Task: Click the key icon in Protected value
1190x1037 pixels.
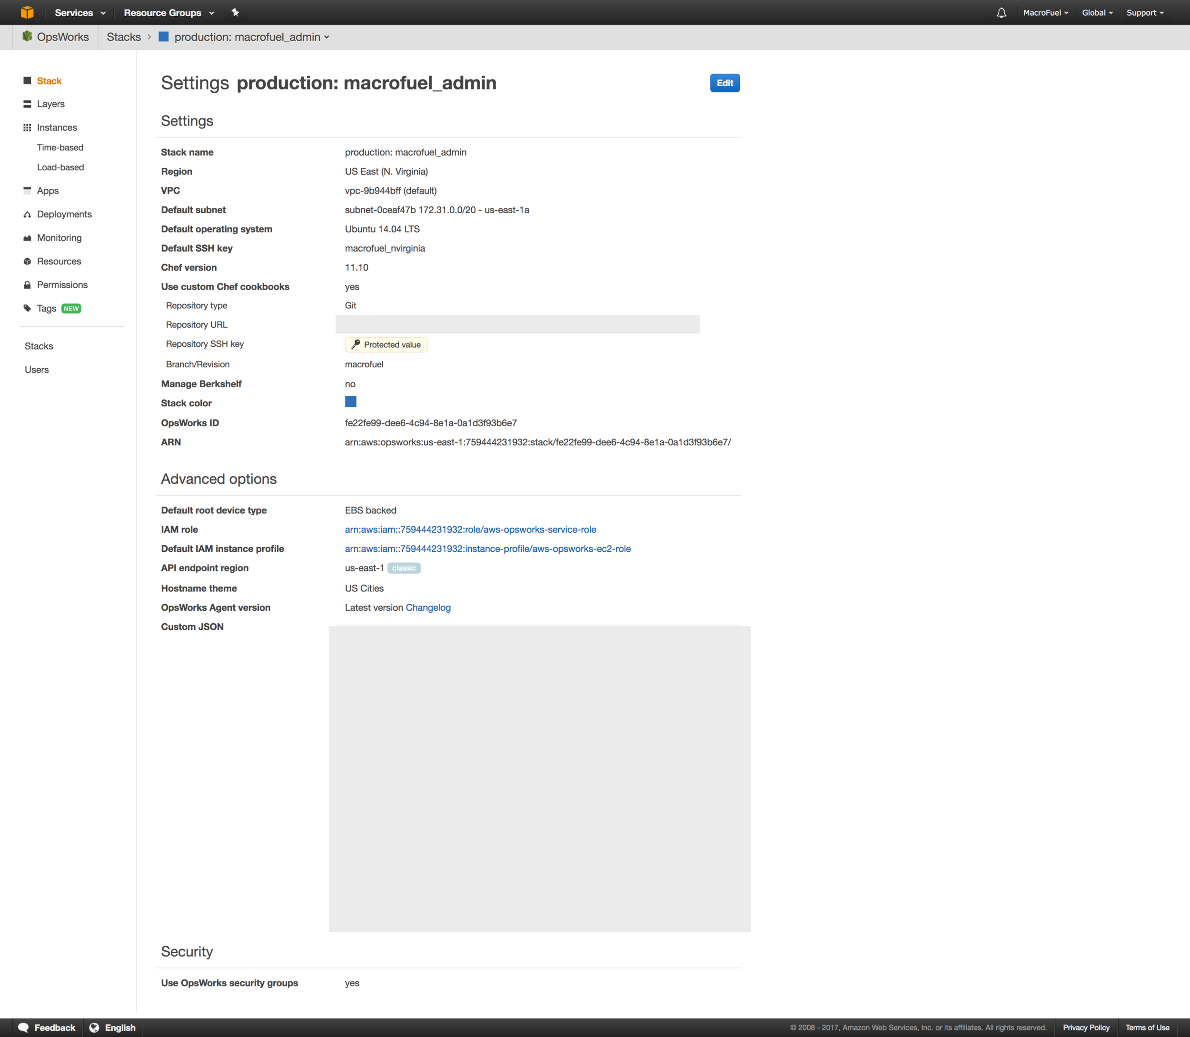Action: [x=356, y=344]
